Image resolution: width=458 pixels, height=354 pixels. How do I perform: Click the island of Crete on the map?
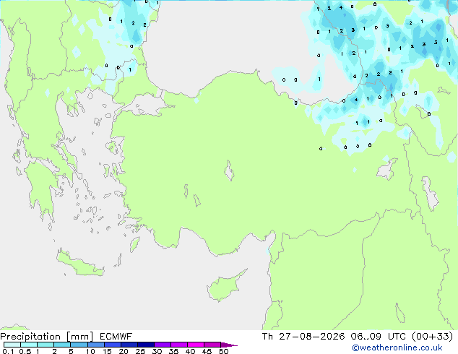(x=79, y=263)
